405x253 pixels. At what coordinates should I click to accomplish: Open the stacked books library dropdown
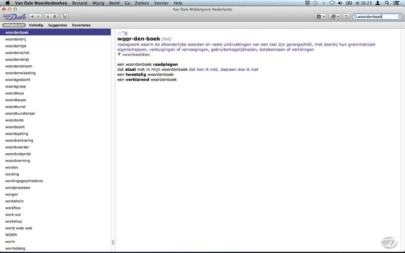(335, 17)
